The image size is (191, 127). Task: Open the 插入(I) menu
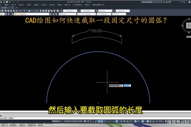coord(14,5)
